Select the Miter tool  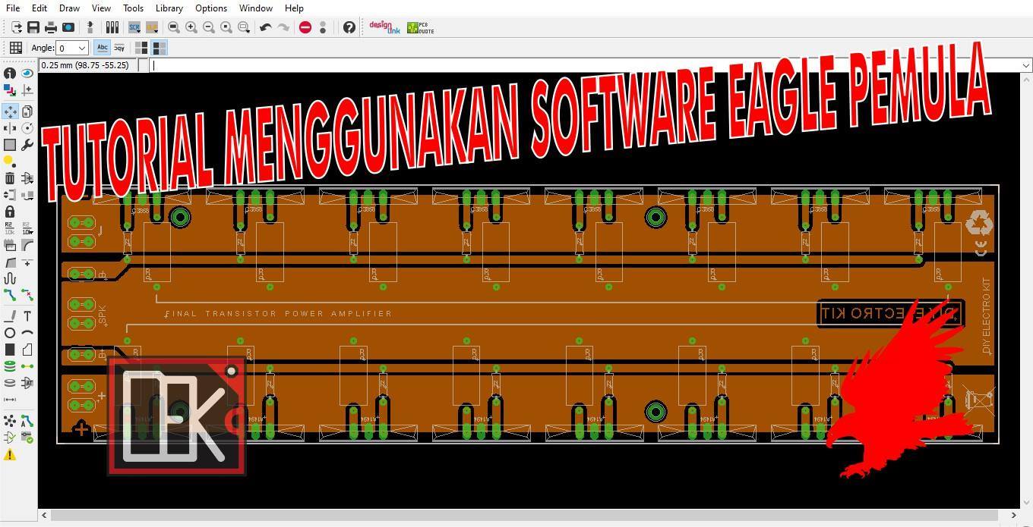coord(27,245)
